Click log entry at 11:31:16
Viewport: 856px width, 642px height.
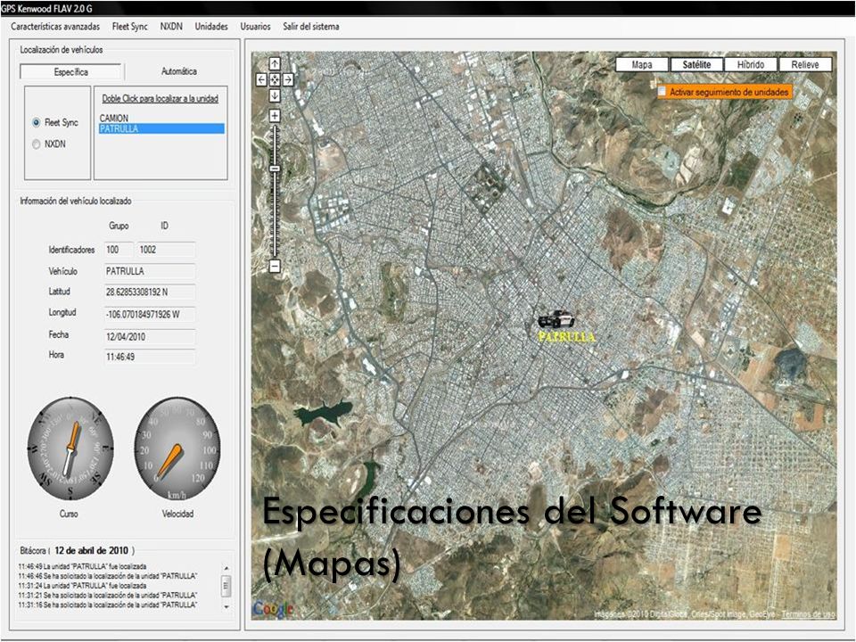tap(108, 605)
